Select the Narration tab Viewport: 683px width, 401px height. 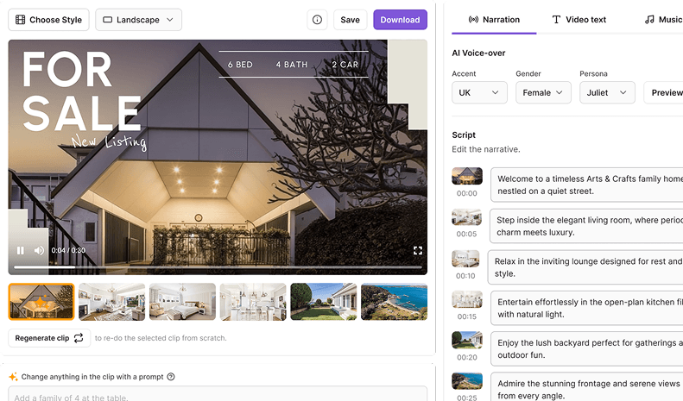click(x=494, y=19)
